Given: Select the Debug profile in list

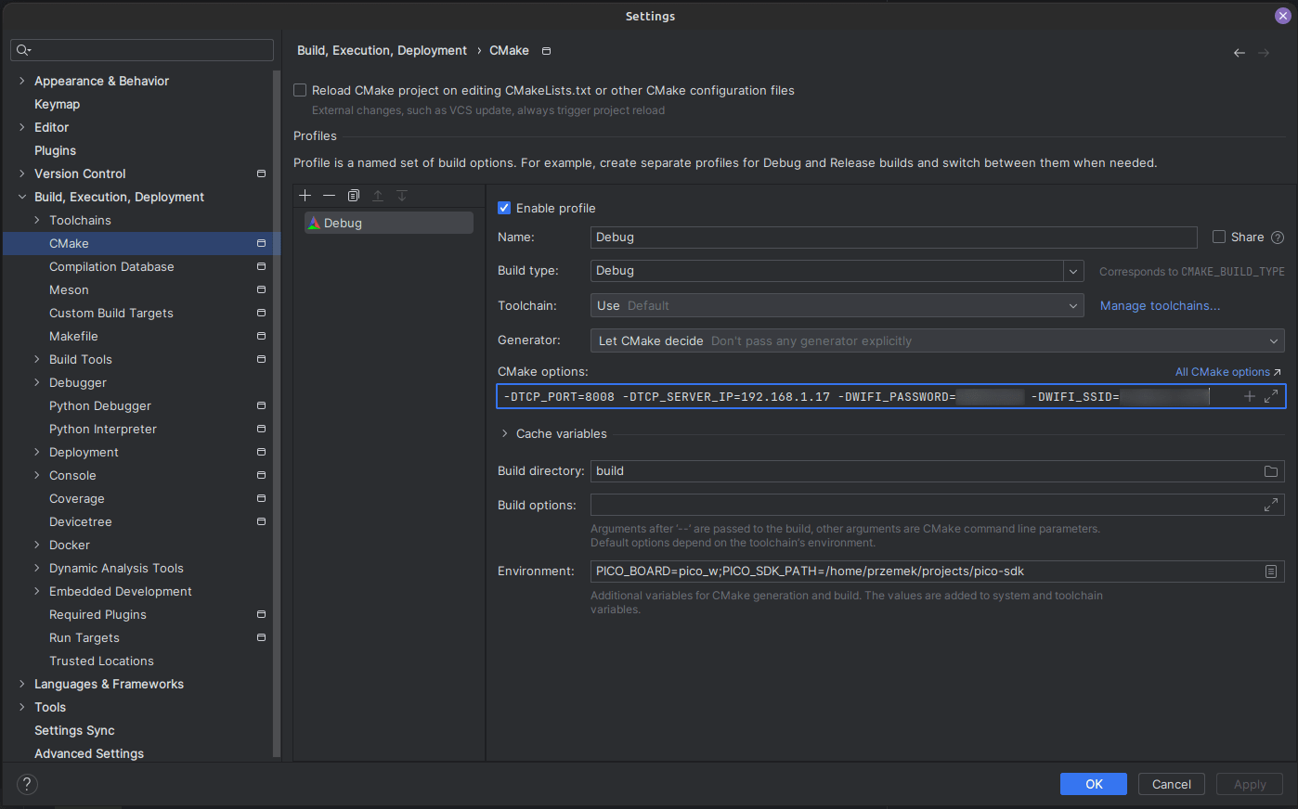Looking at the screenshot, I should click(389, 223).
